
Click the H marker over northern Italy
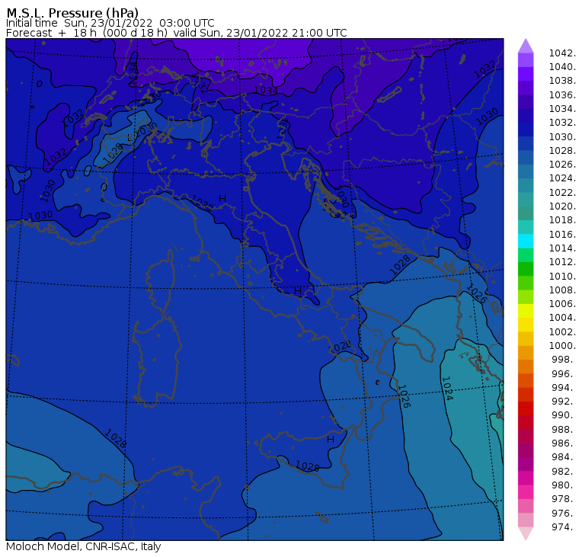222,199
